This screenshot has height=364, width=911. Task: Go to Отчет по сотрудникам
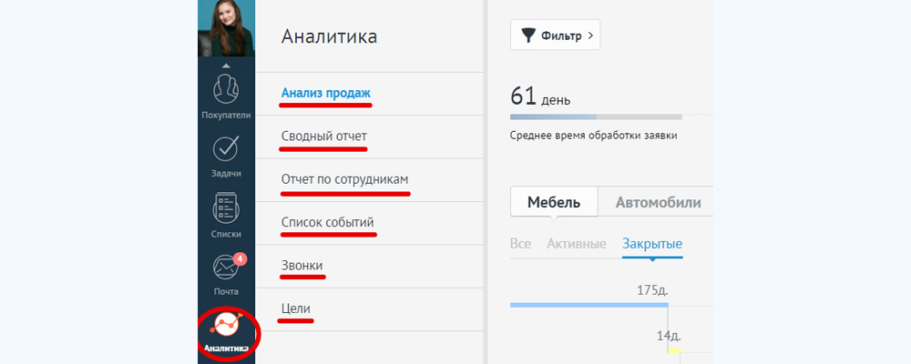click(345, 179)
